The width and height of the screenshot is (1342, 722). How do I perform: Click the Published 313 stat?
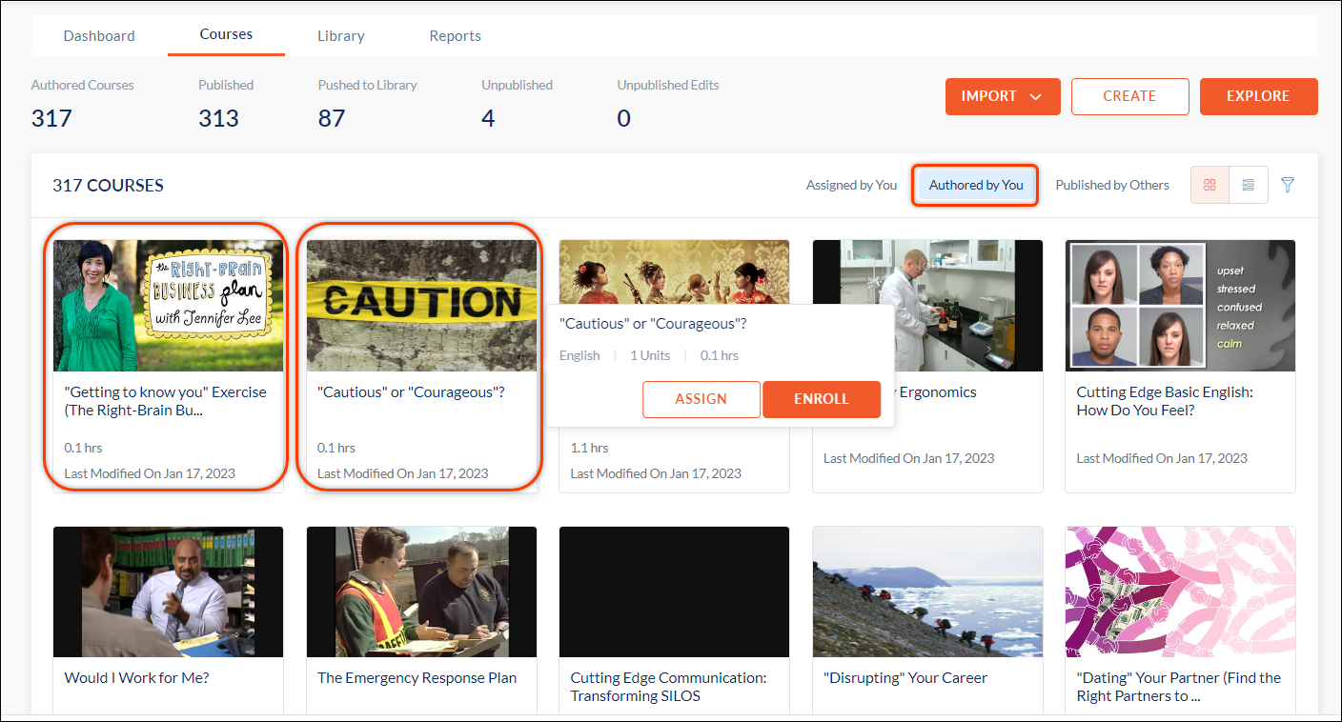[226, 105]
